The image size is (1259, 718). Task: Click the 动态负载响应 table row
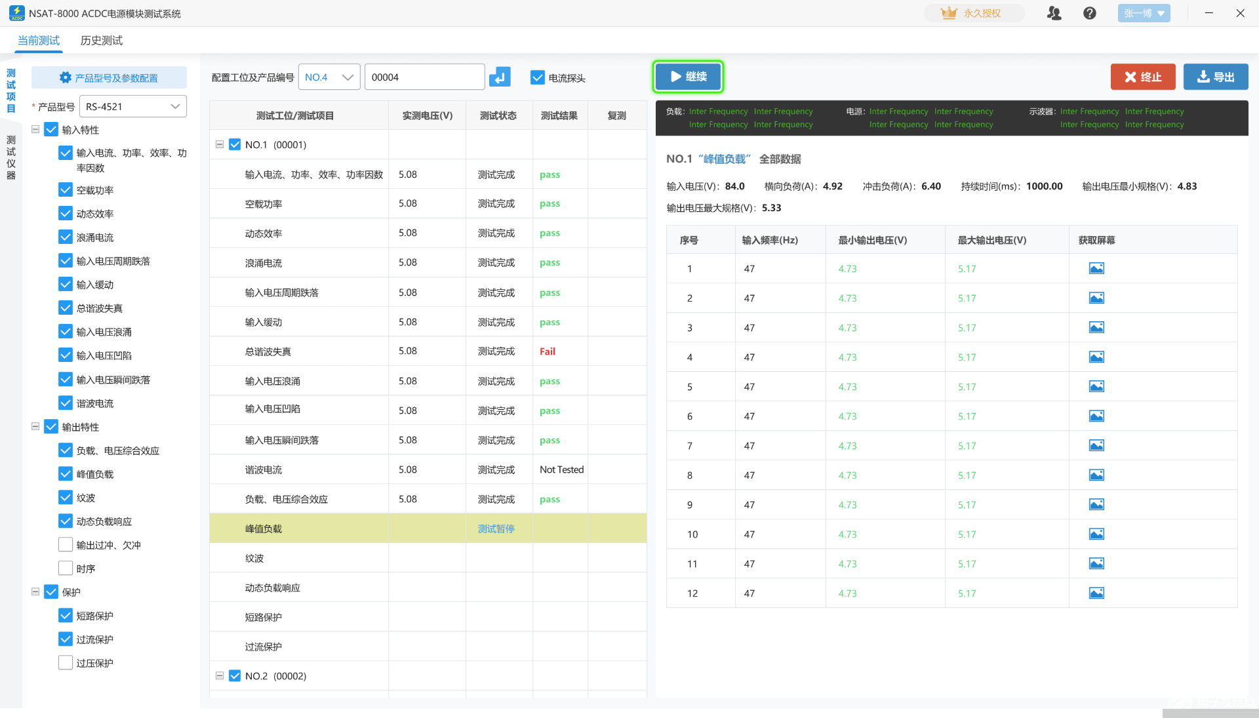(428, 588)
